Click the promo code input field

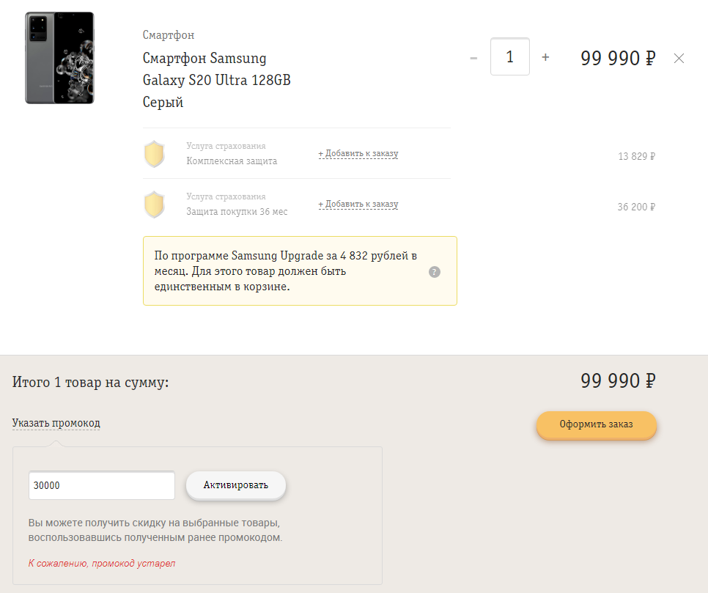click(x=102, y=485)
